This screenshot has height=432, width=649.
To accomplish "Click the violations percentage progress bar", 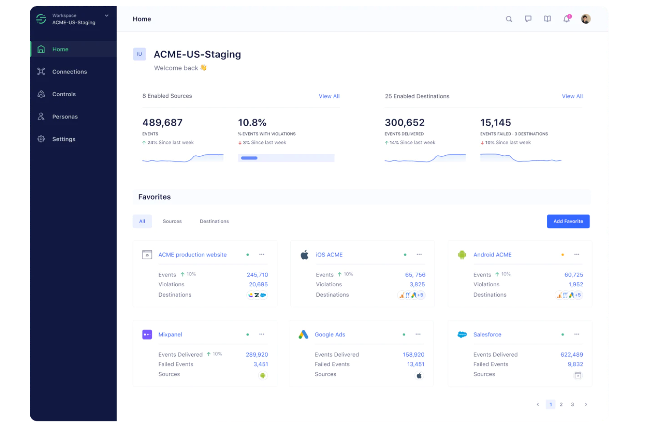I will 286,158.
